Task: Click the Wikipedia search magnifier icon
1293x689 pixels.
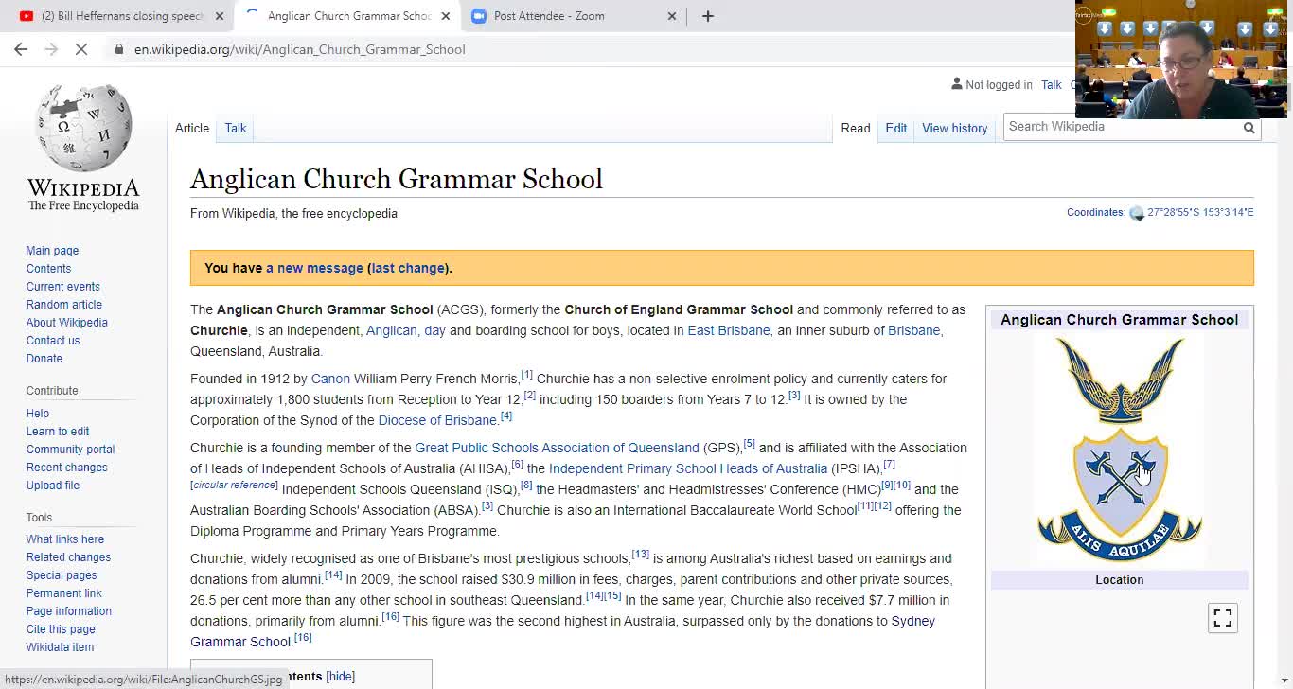Action: pos(1249,128)
